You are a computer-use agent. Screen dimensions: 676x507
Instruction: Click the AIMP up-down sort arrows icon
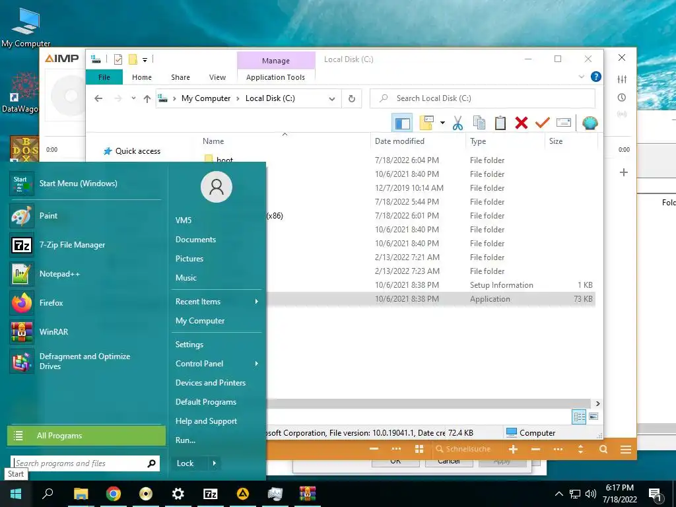580,449
